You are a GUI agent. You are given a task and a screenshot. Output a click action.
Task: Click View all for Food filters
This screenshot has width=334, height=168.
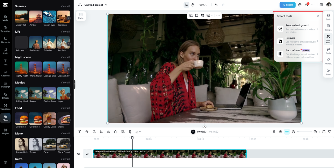click(65, 108)
